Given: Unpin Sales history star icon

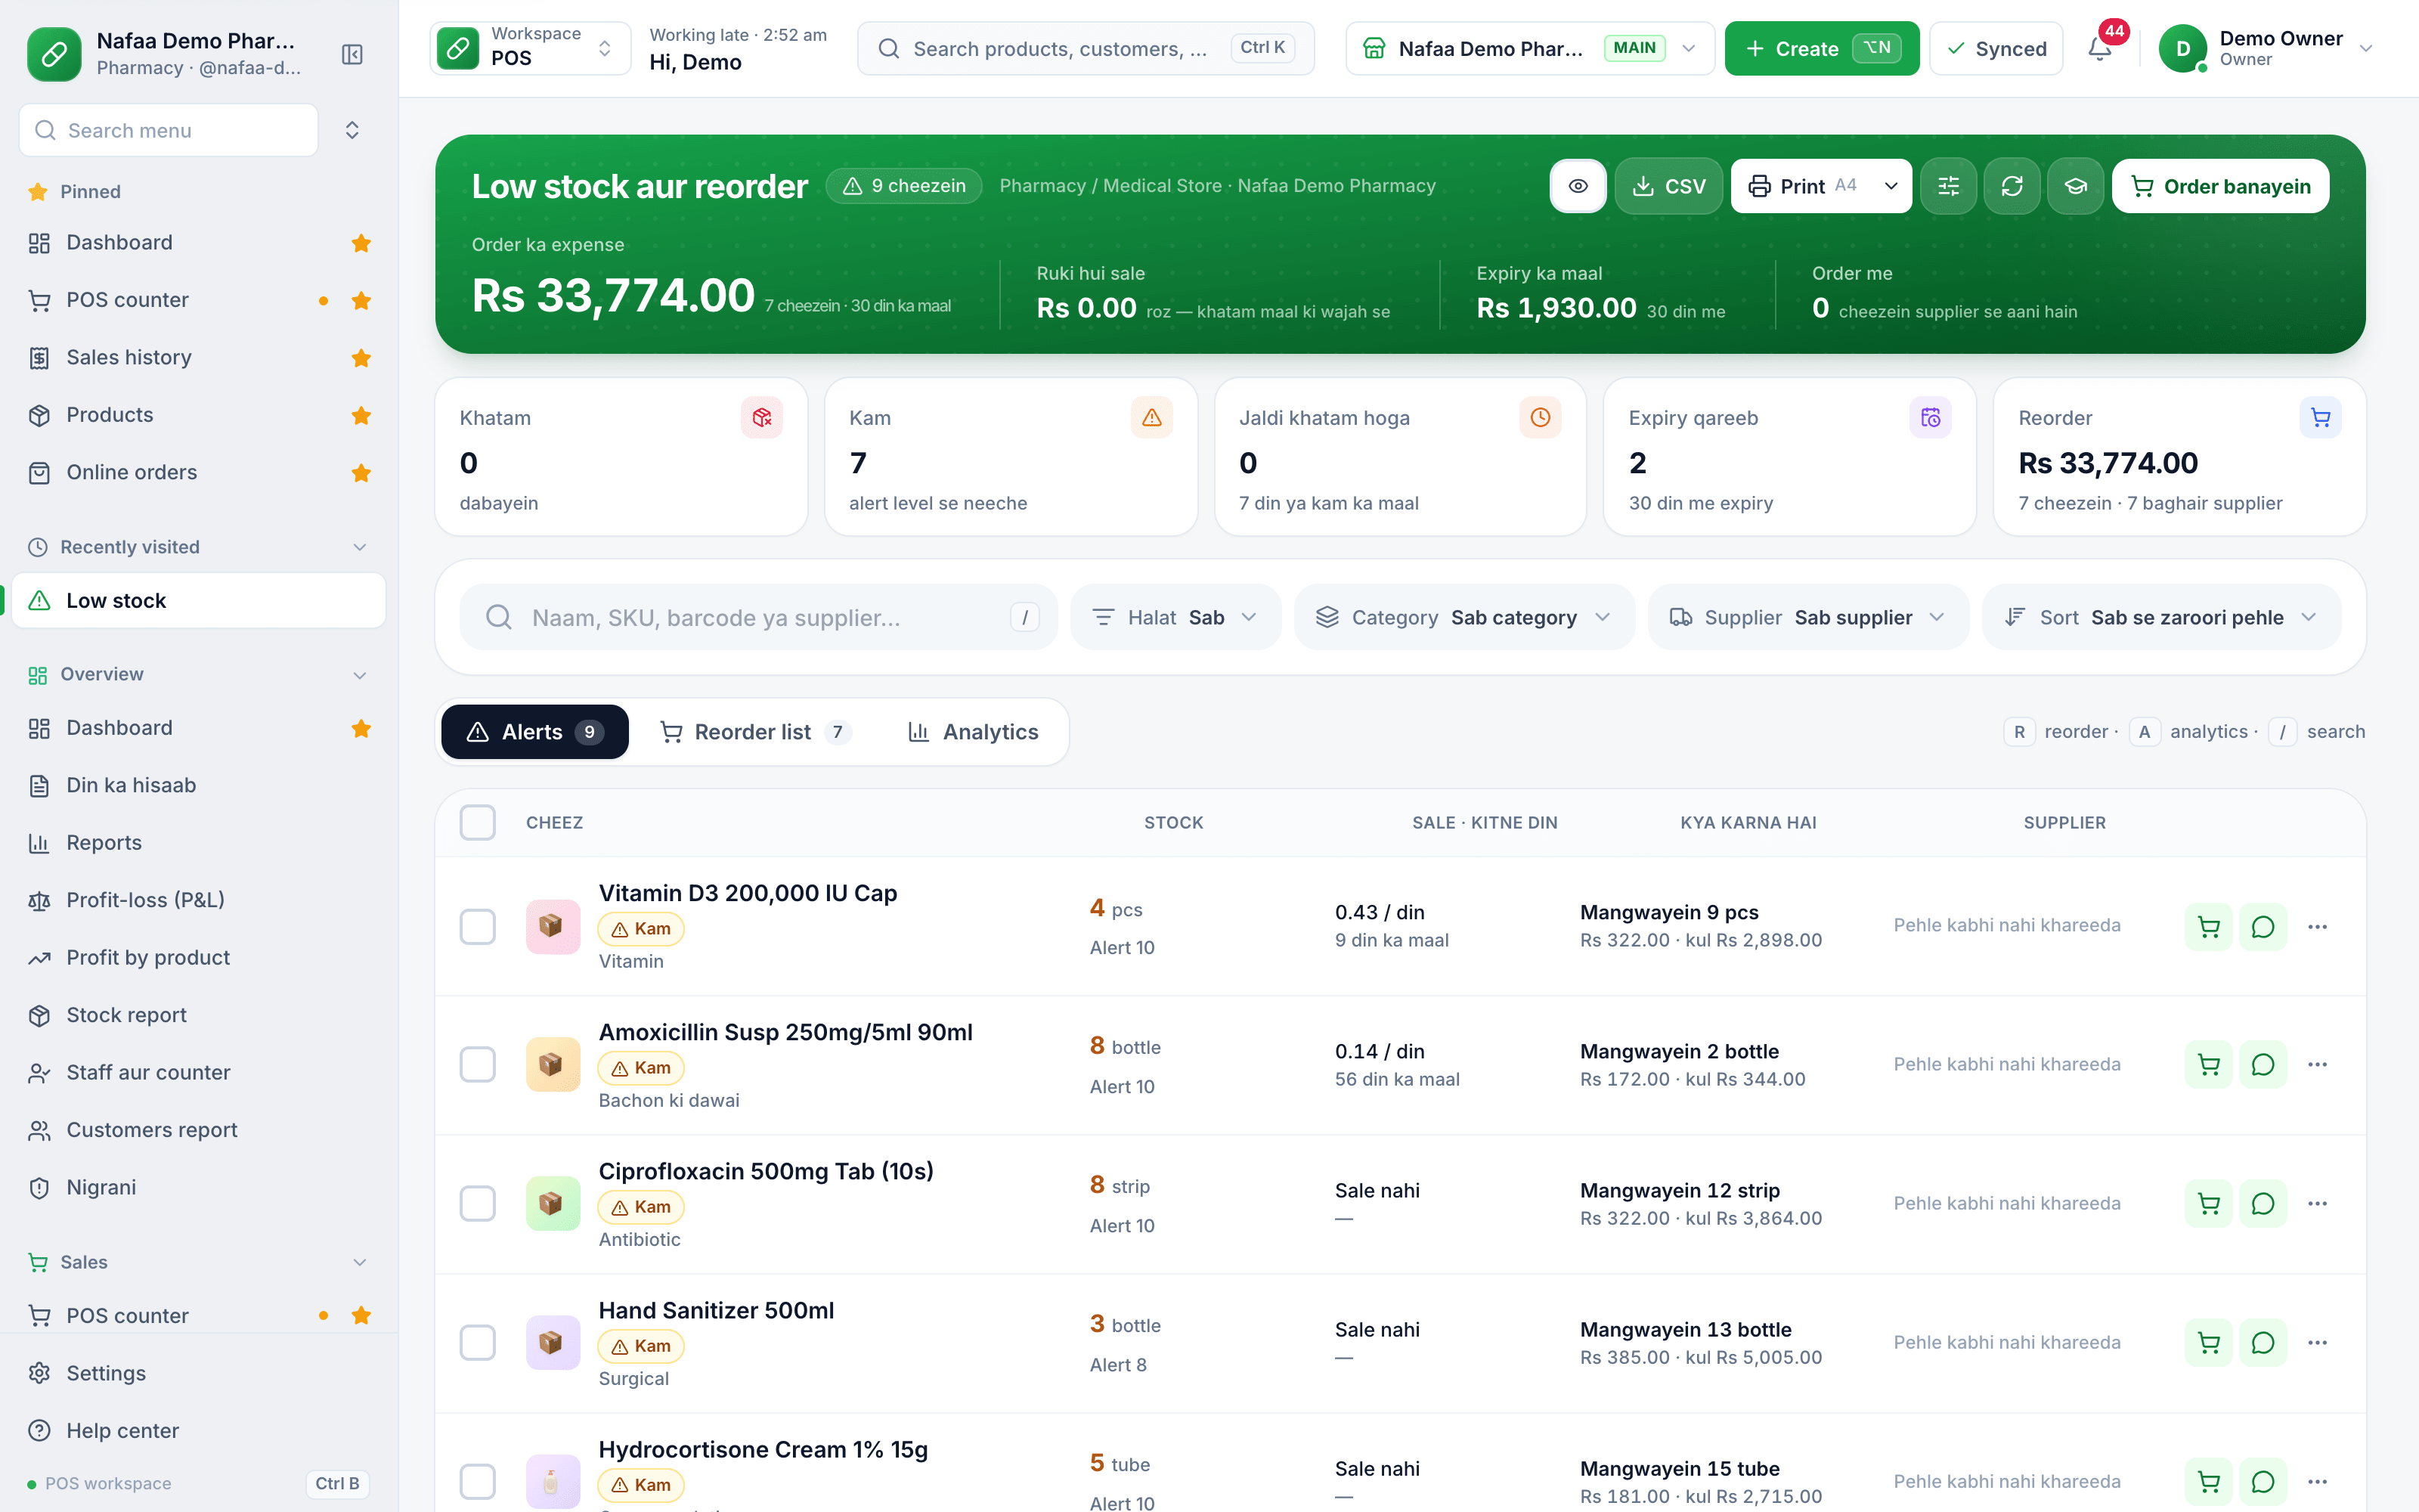Looking at the screenshot, I should click(361, 358).
